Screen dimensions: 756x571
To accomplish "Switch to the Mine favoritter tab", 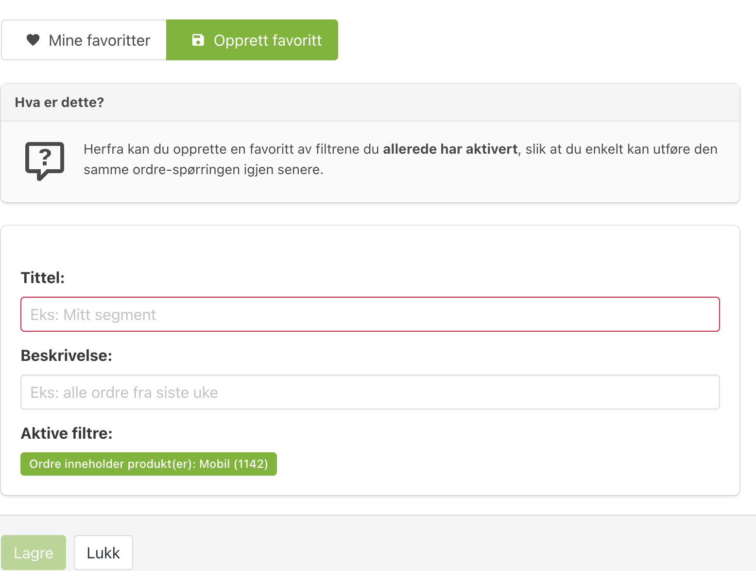I will pos(84,40).
